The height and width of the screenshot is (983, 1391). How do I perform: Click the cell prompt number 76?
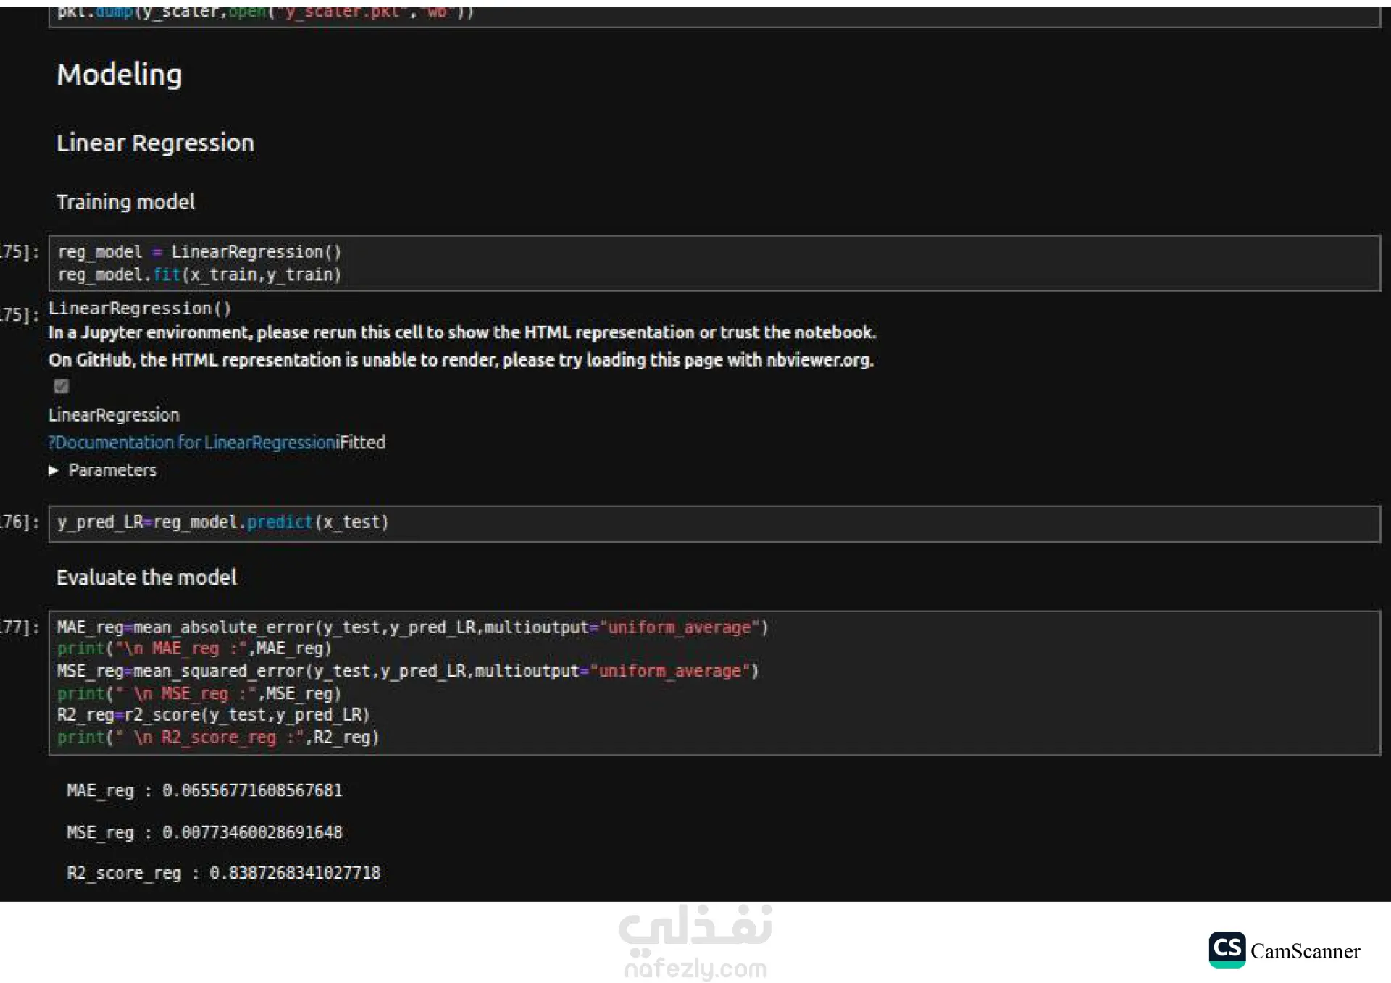click(18, 522)
